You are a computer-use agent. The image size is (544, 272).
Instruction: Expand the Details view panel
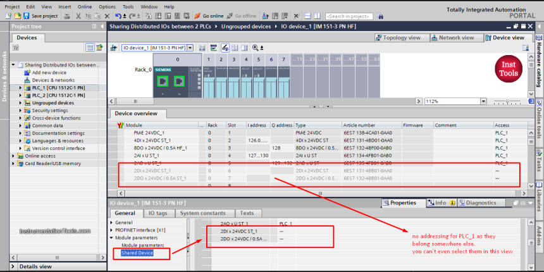[x=13, y=266]
